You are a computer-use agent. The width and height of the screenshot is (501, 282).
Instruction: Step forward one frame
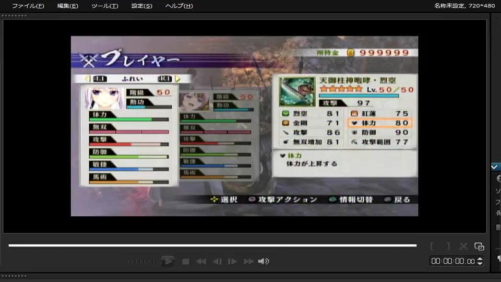pos(232,262)
